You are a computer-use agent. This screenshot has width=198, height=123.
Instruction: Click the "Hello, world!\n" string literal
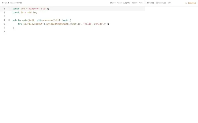(95, 24)
